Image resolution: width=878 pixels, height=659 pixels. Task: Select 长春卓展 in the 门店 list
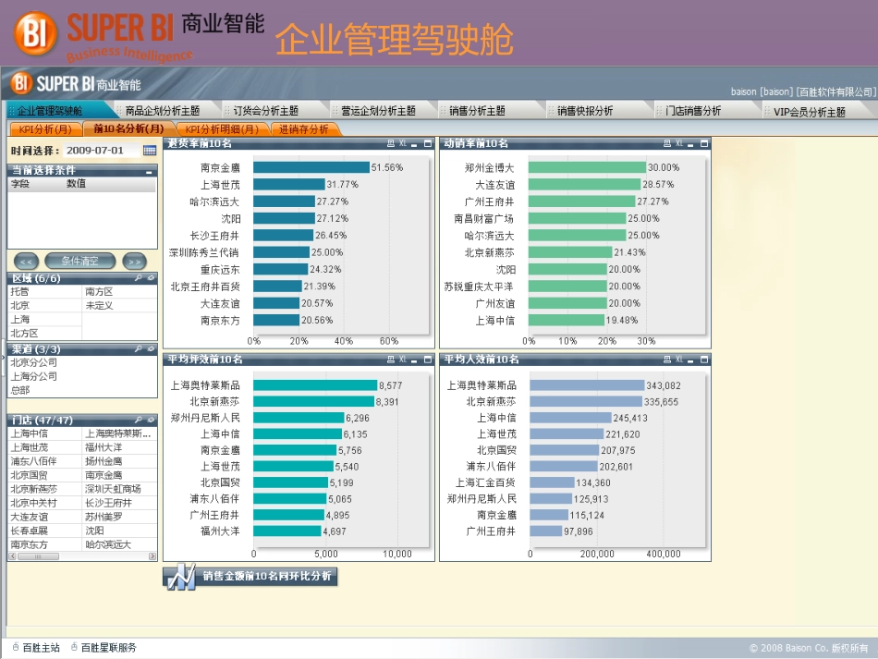click(44, 531)
